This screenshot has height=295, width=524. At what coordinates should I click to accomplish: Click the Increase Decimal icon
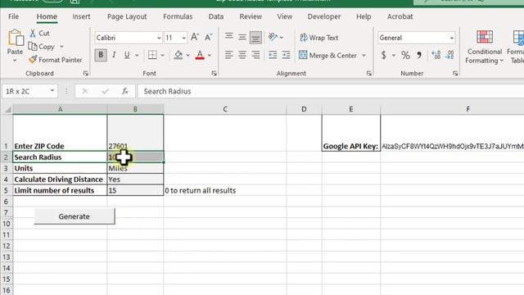[x=436, y=55]
